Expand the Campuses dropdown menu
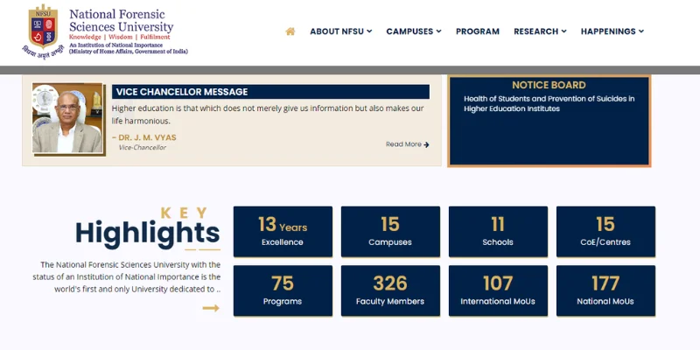The image size is (700, 350). (413, 31)
